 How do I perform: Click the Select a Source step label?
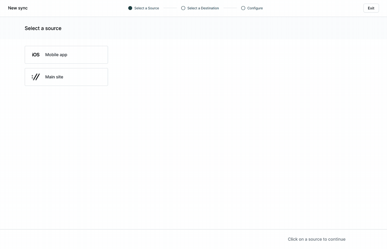(146, 8)
